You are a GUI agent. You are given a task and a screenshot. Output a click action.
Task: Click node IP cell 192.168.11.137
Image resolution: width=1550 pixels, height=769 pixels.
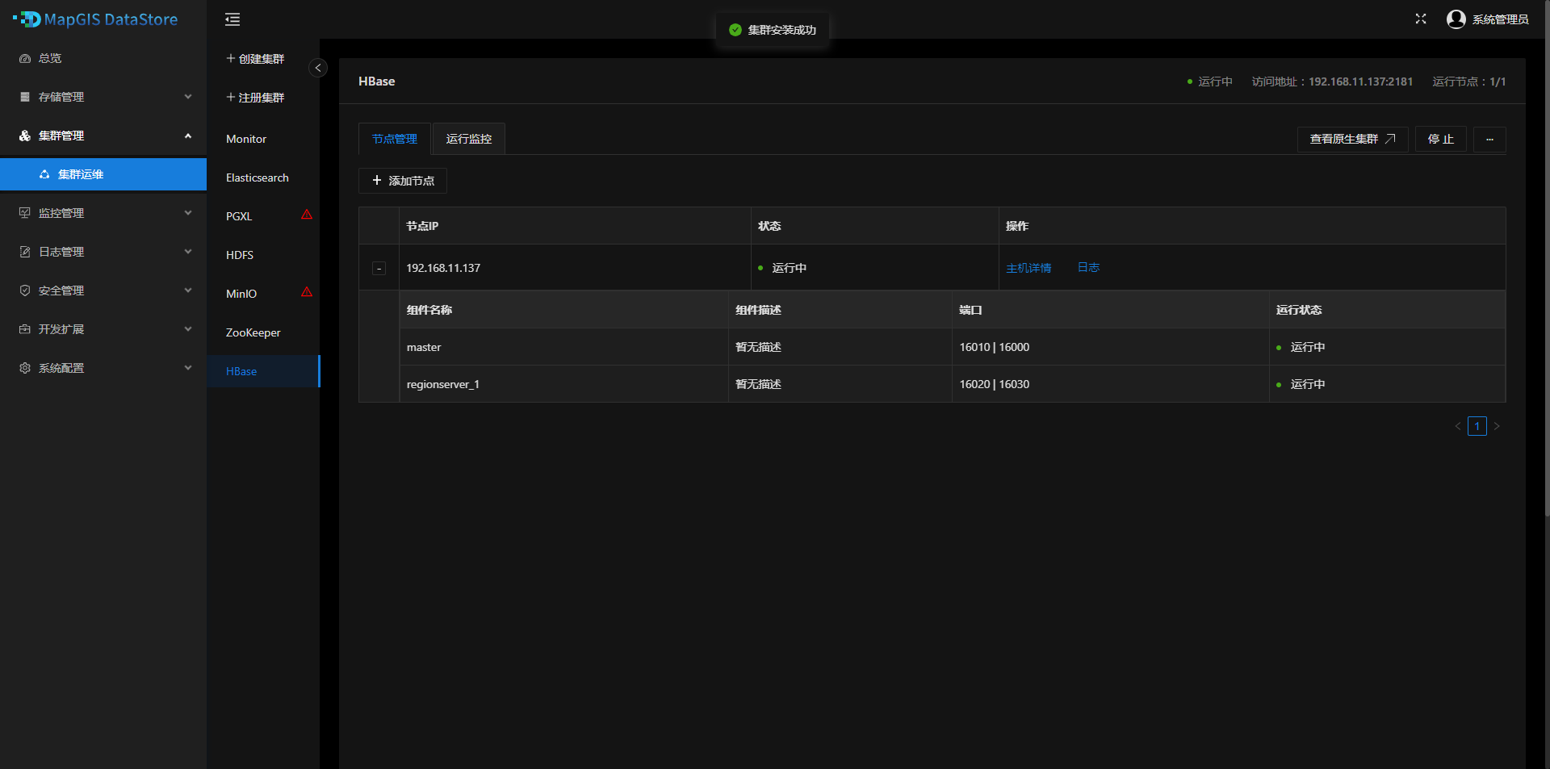[575, 268]
